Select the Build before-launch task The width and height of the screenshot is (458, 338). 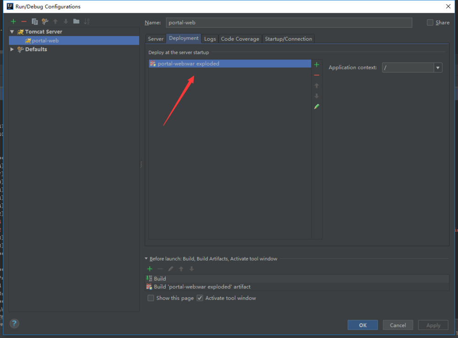[x=297, y=279]
